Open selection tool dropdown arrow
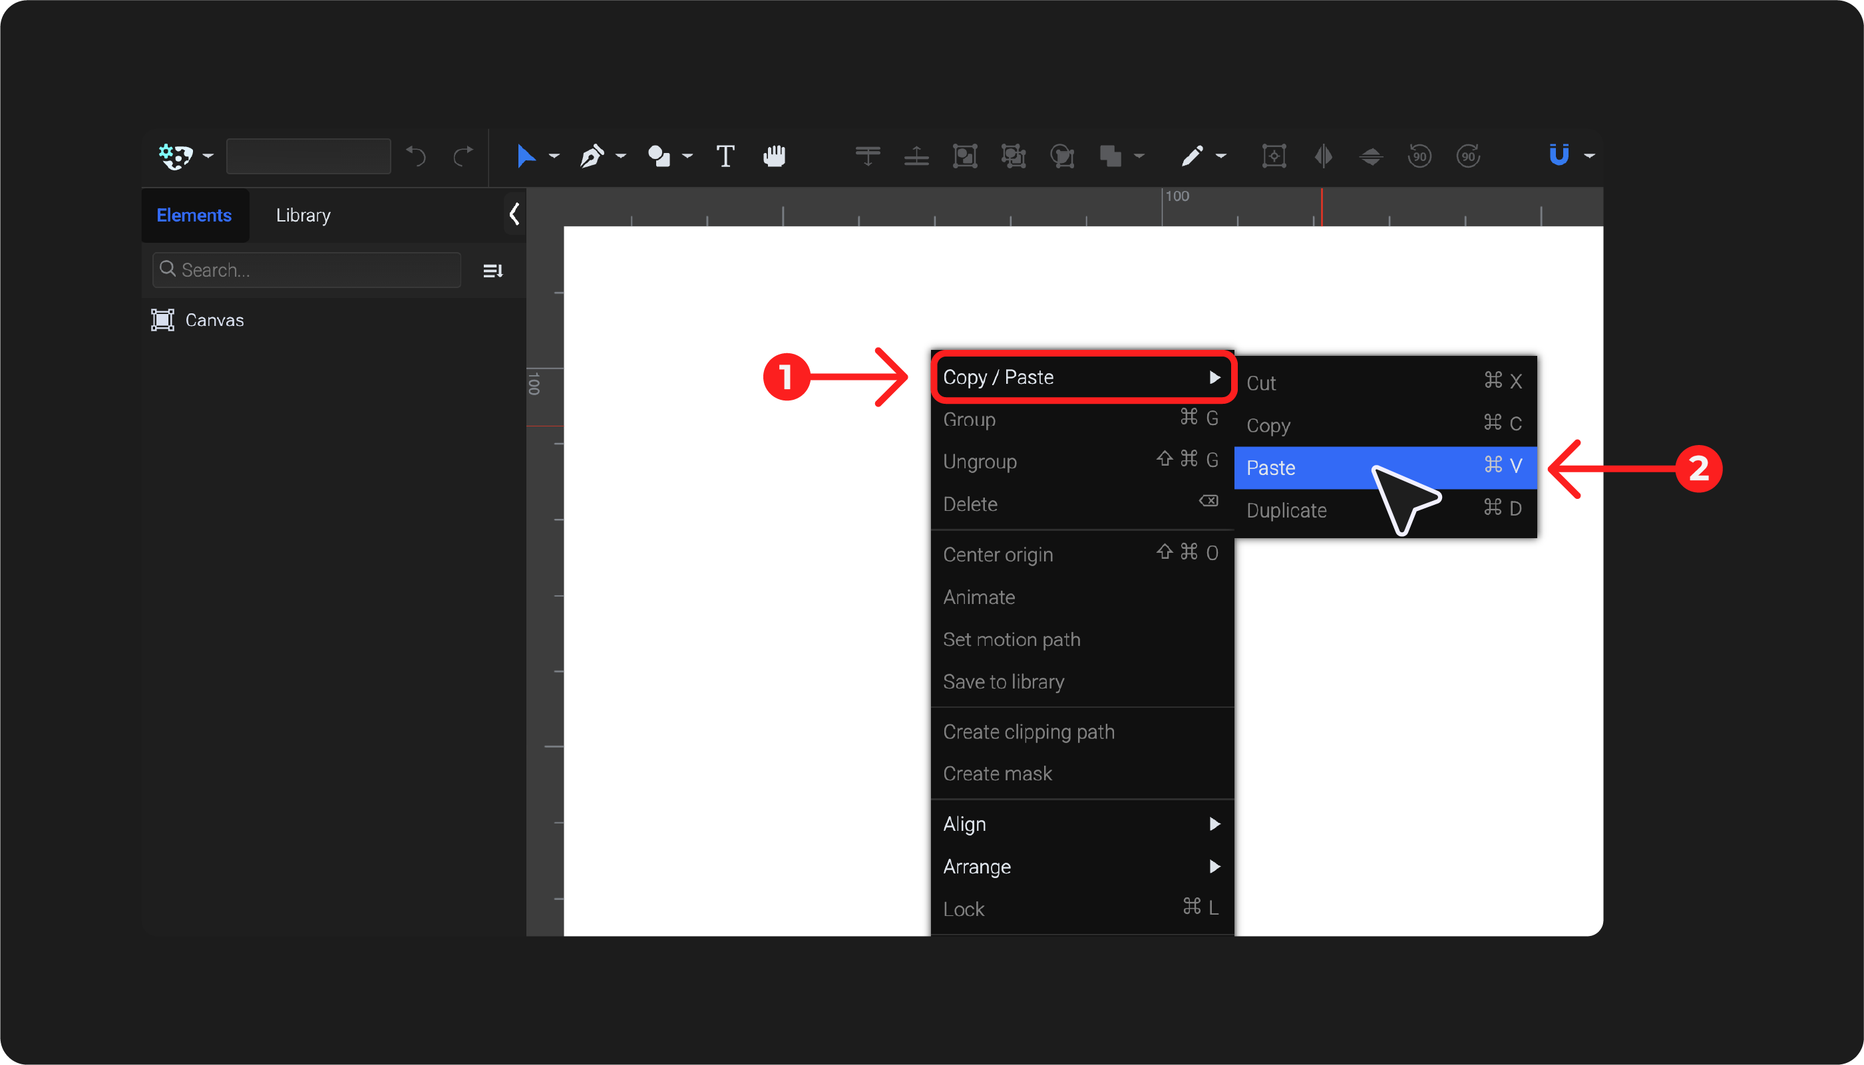The height and width of the screenshot is (1065, 1864). click(x=554, y=156)
